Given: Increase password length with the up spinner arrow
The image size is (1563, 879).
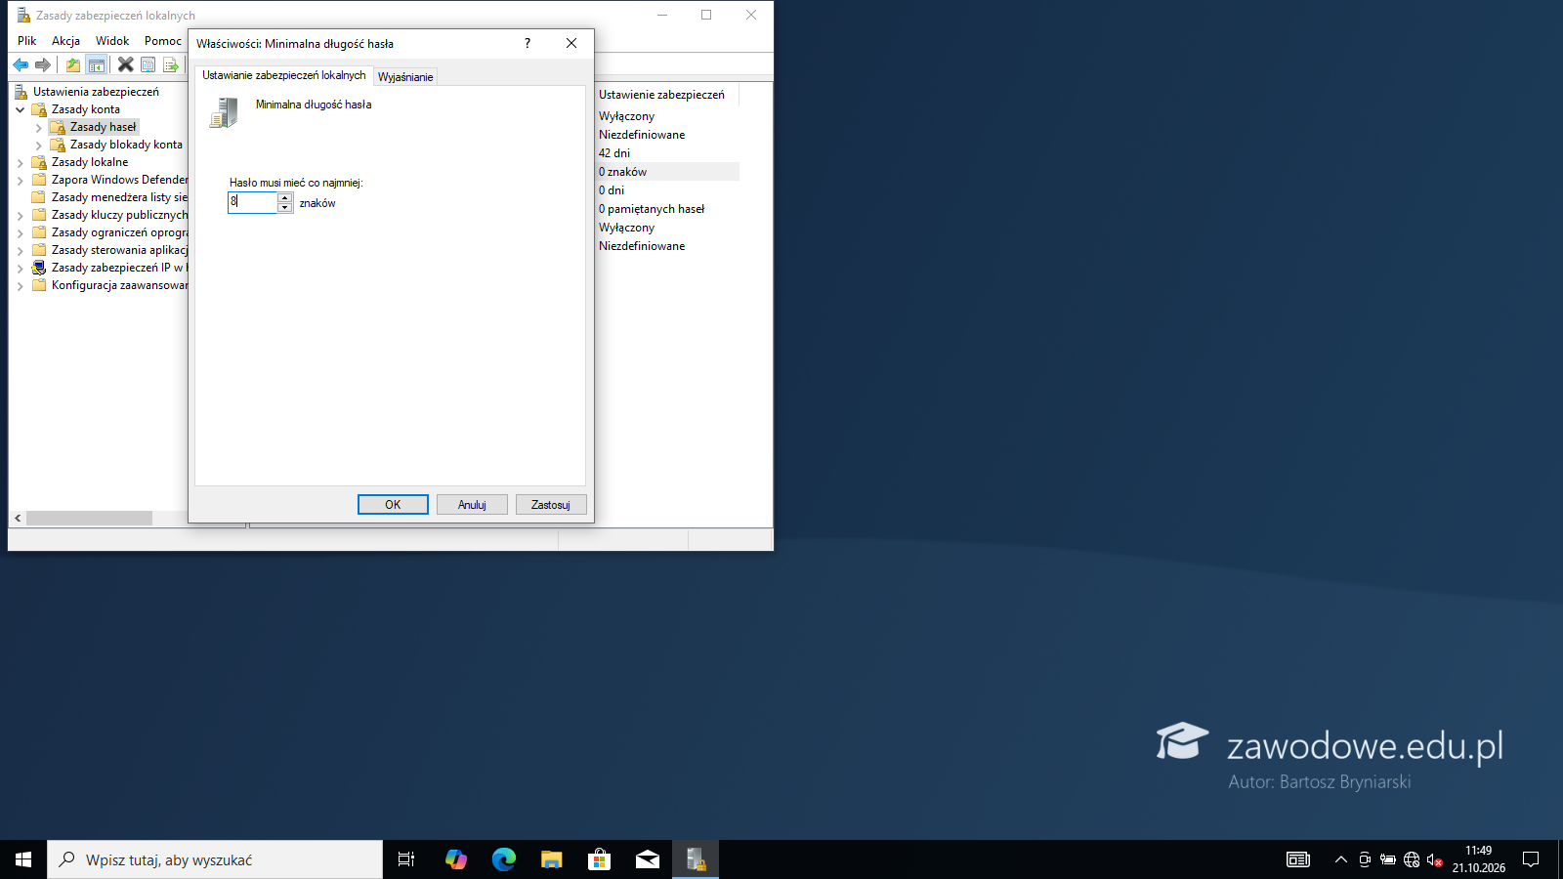Looking at the screenshot, I should pos(285,197).
